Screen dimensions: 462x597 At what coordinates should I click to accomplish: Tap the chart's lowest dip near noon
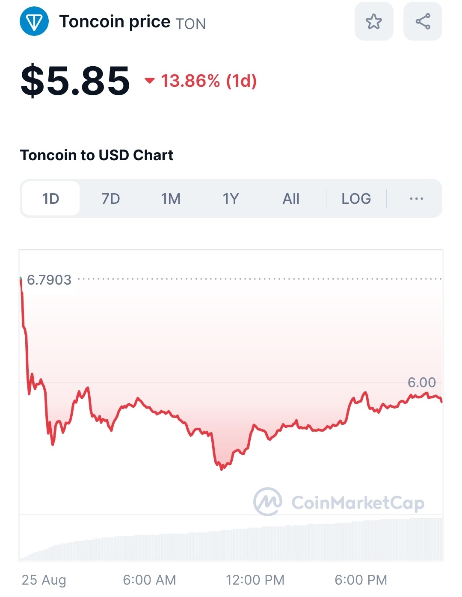coord(221,467)
